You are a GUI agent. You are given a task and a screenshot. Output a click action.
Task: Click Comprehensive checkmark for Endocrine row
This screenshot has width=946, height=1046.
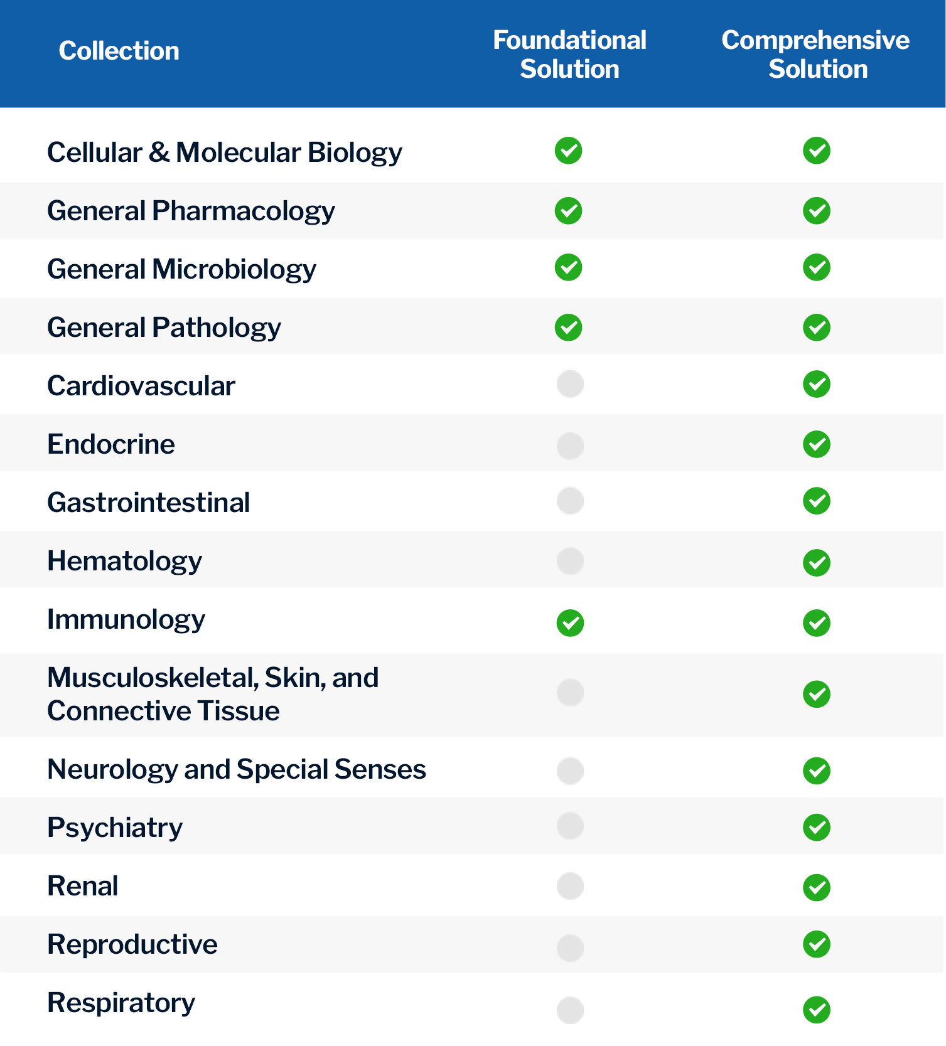816,444
